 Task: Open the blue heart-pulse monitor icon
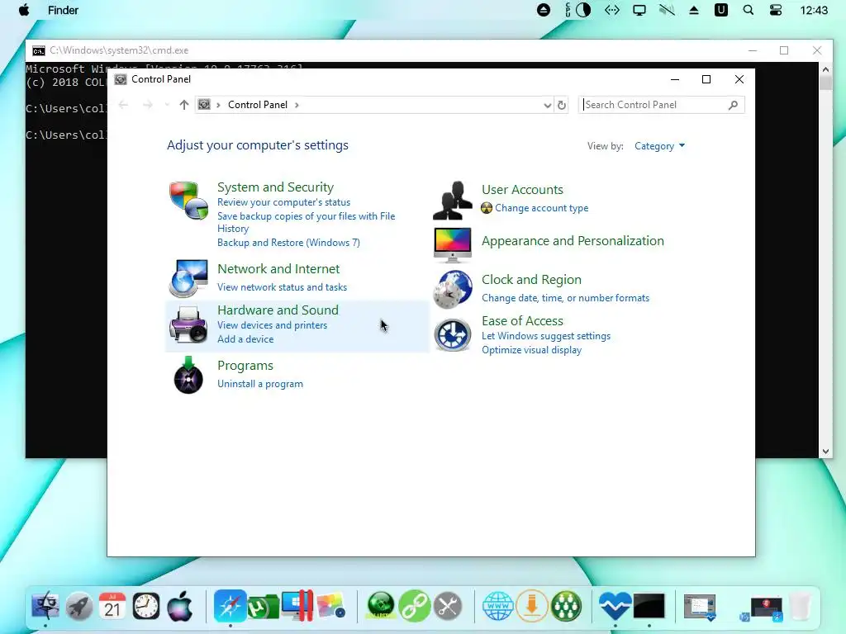coord(615,606)
